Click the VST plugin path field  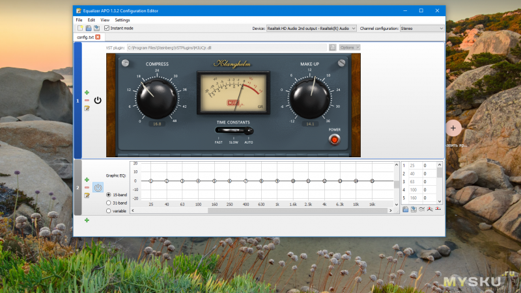tap(227, 47)
